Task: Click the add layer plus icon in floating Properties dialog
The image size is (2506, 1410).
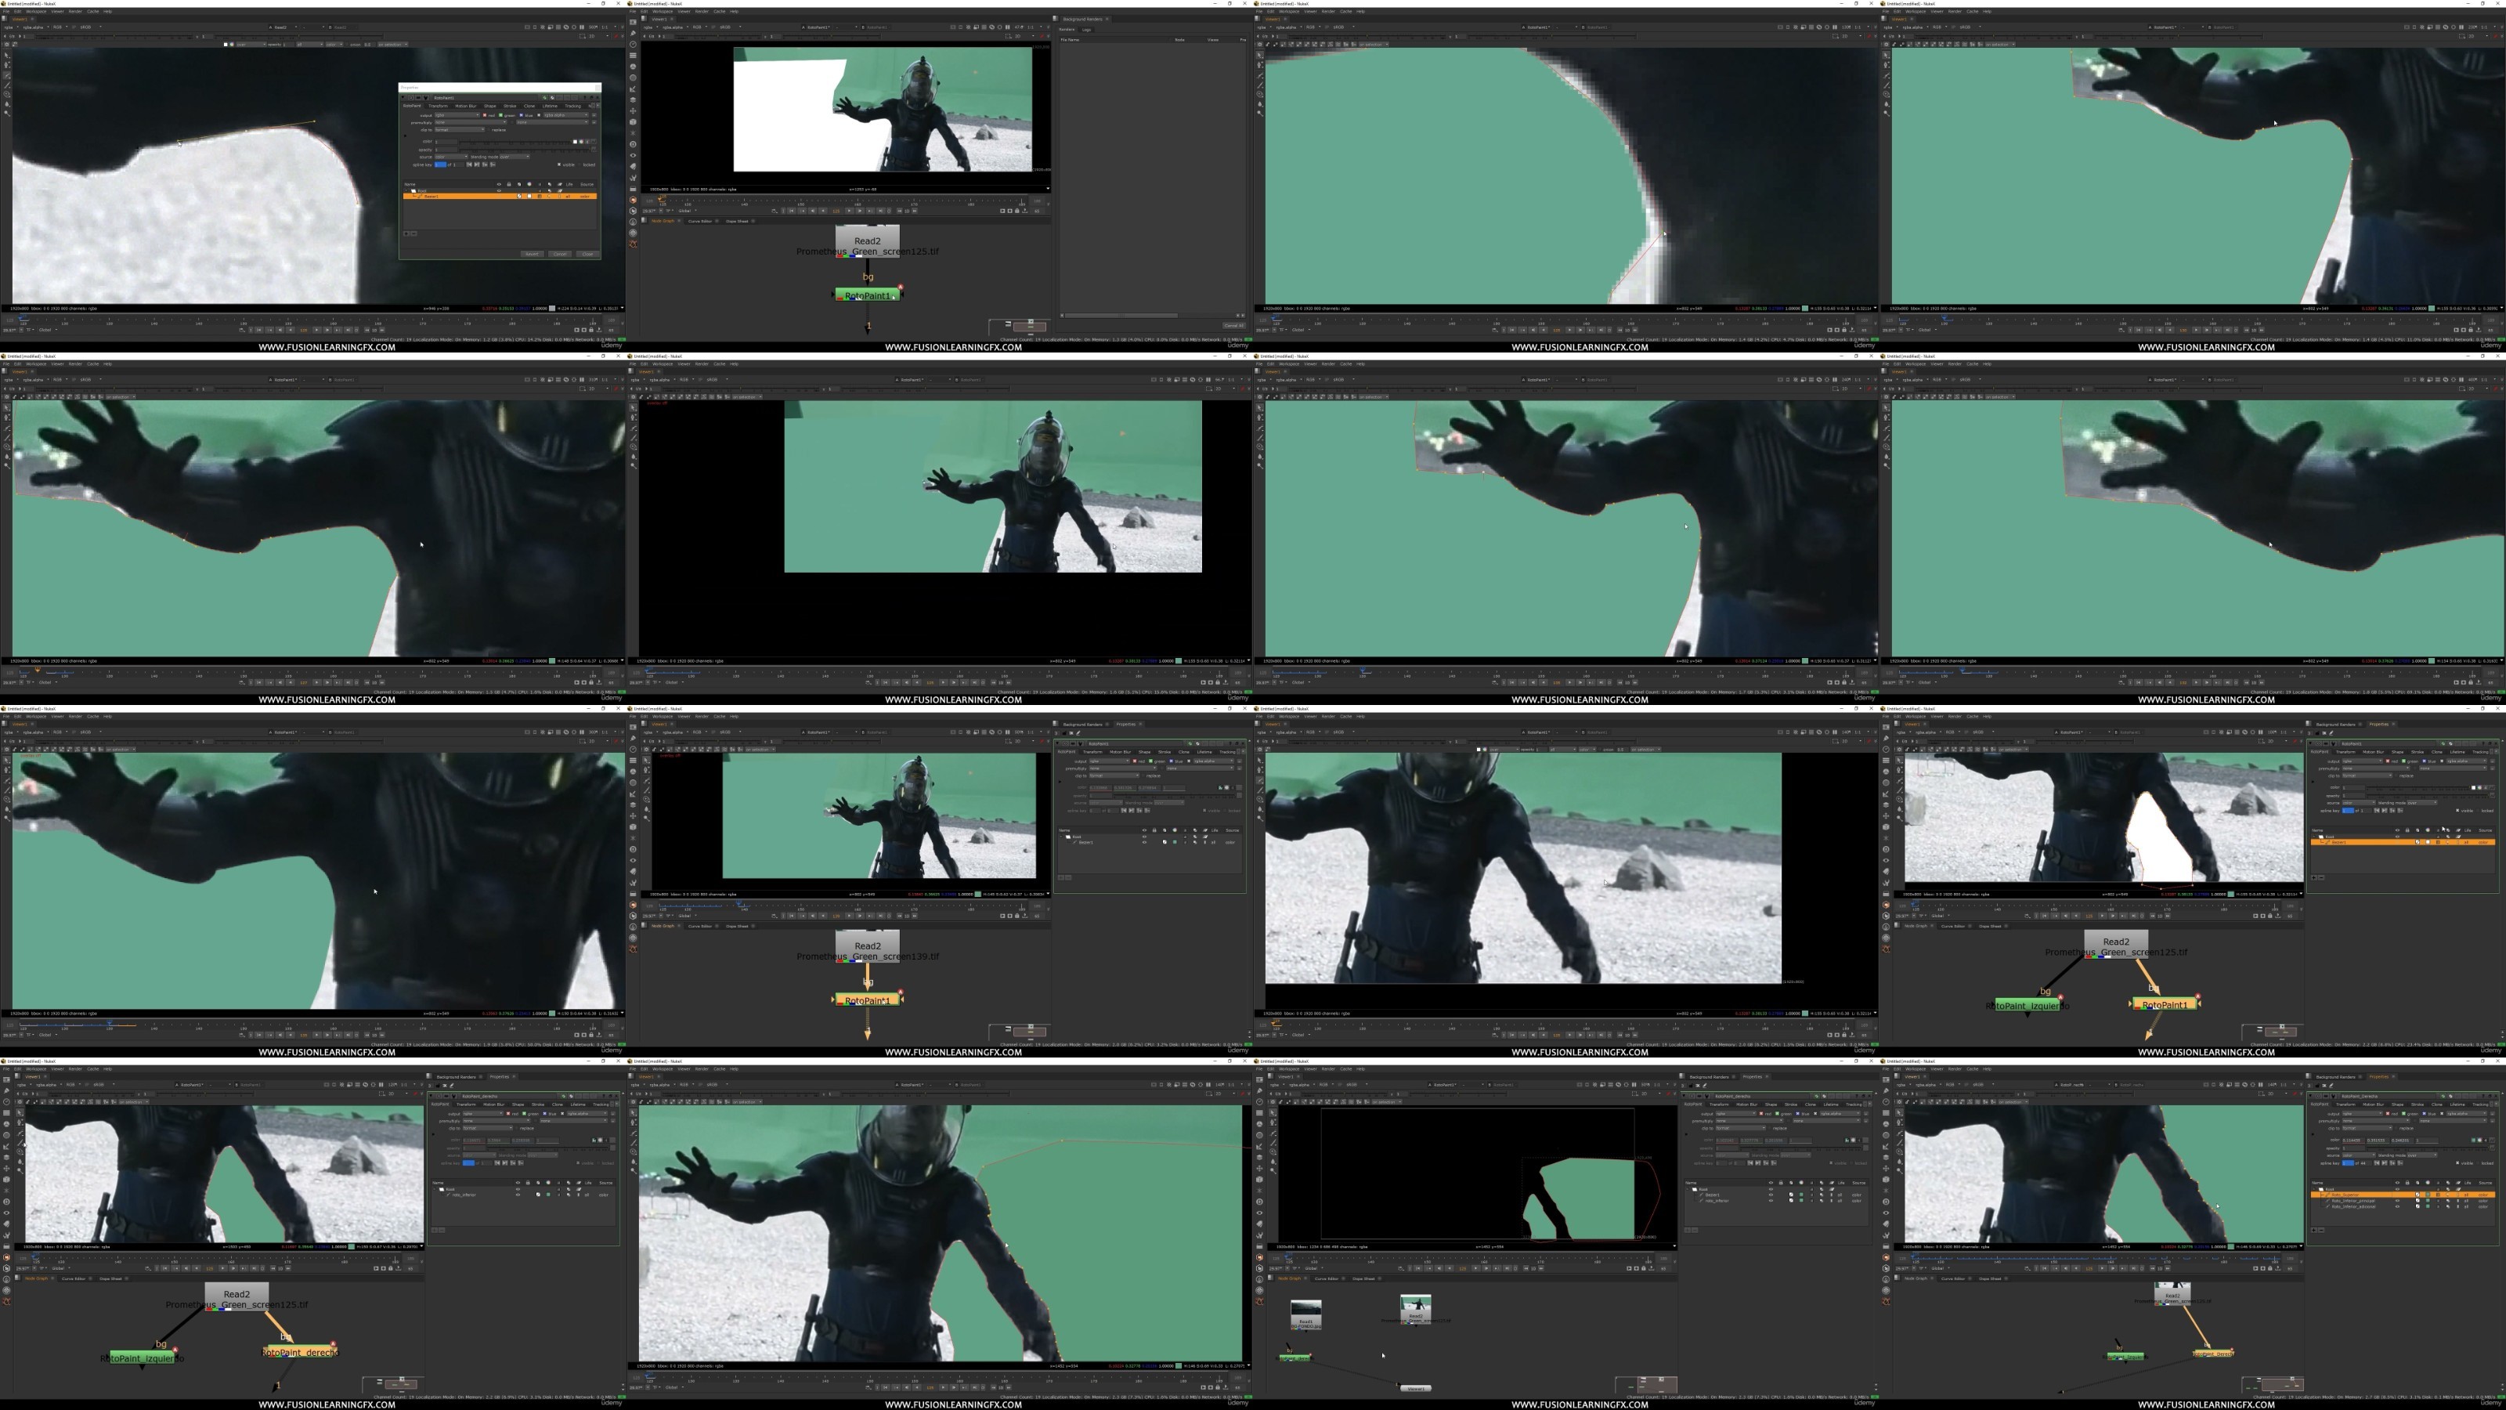Action: tap(406, 234)
